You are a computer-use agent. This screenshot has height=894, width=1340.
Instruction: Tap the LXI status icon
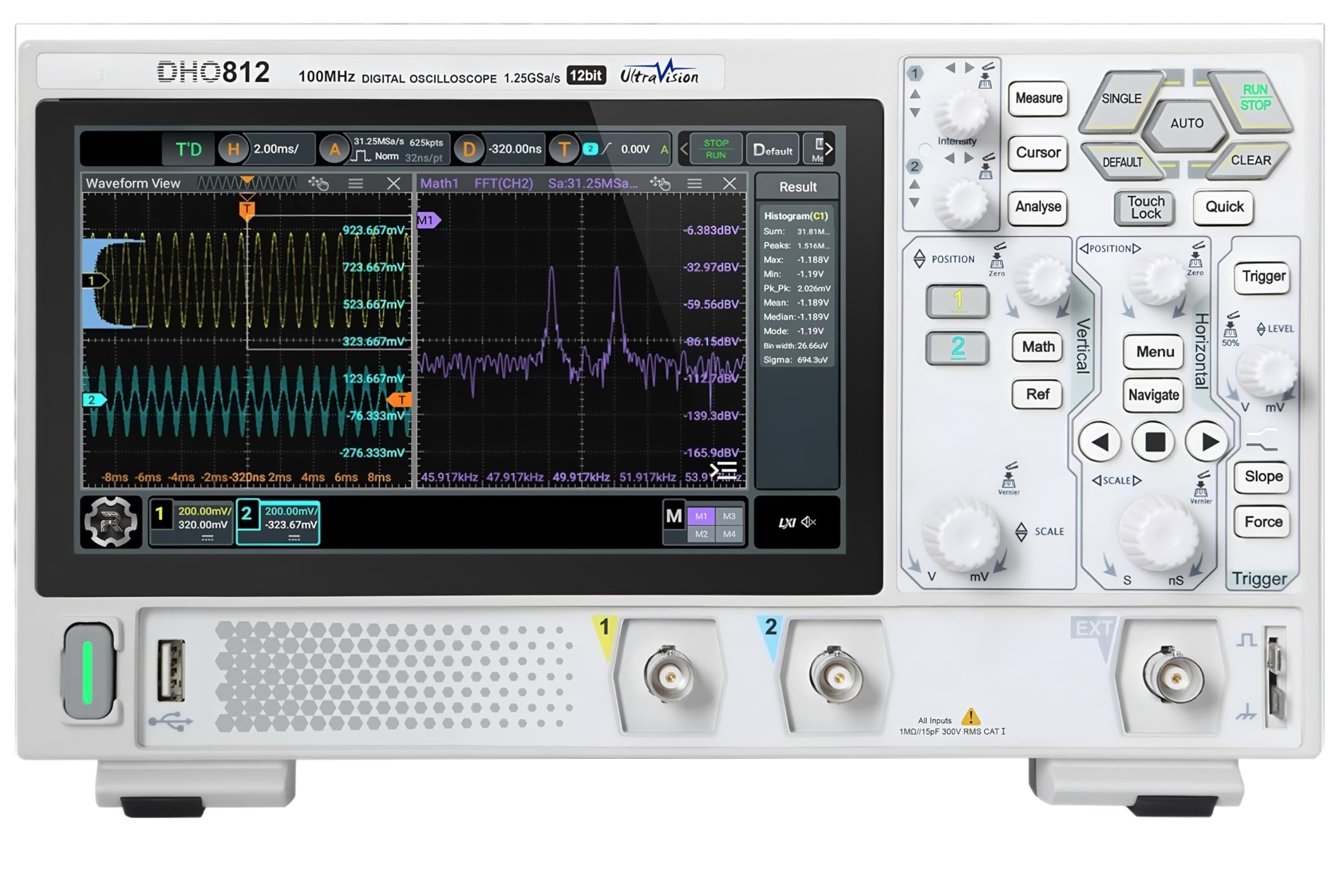(x=787, y=522)
